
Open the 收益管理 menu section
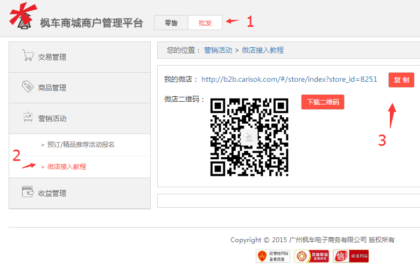coord(80,193)
